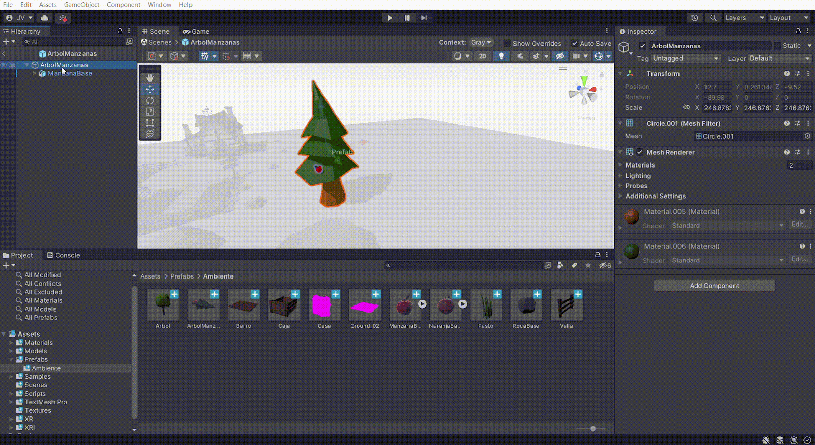815x445 pixels.
Task: Select the Rotate tool in Scene view
Action: [x=150, y=100]
